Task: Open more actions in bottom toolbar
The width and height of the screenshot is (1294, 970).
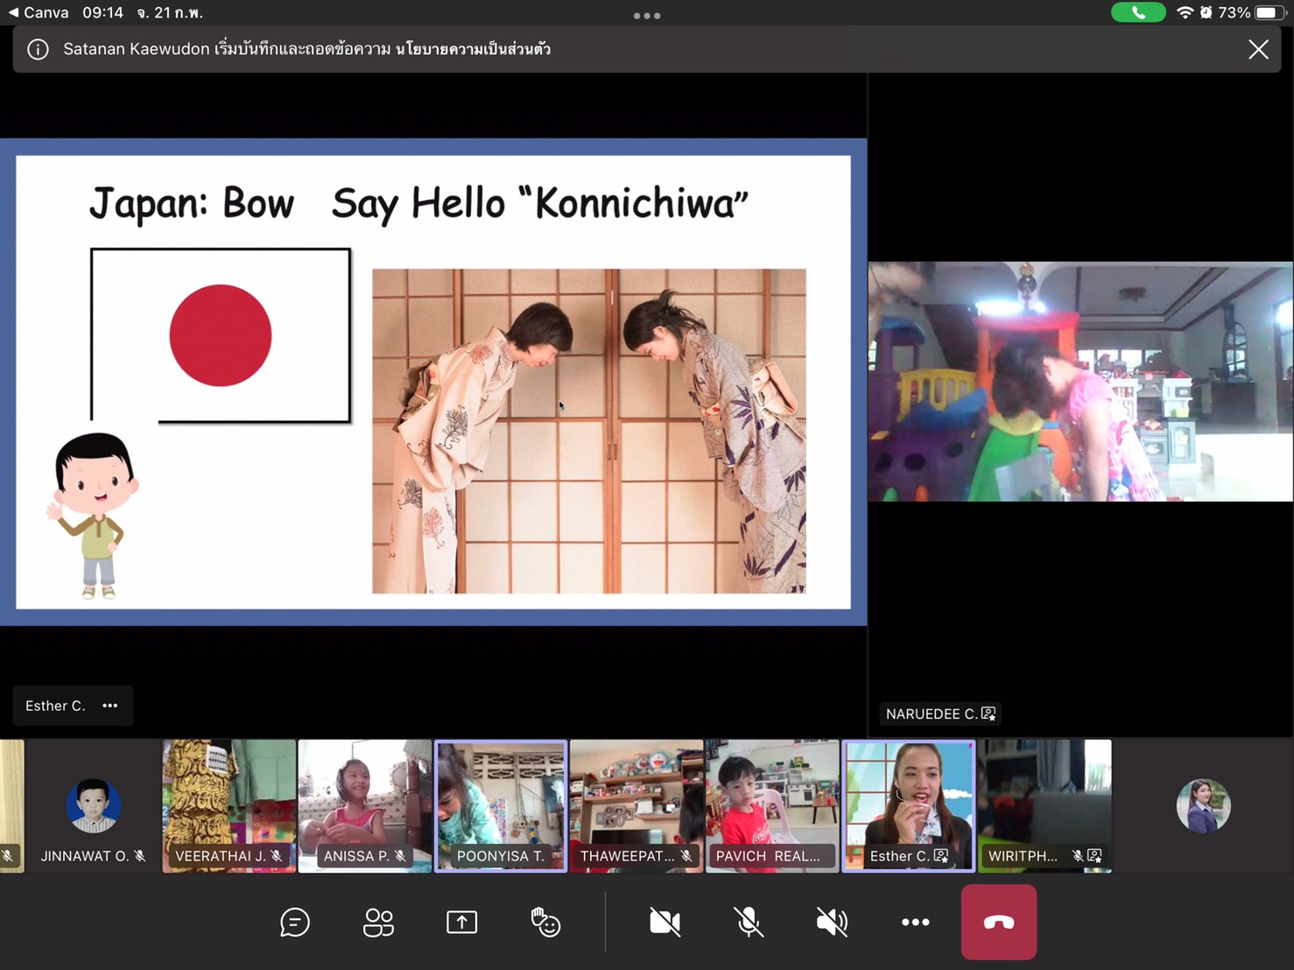Action: [x=915, y=922]
